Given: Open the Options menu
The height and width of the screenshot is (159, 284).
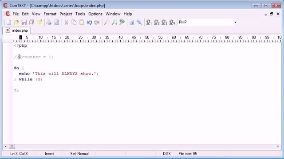Looking at the screenshot, I should (x=95, y=14).
